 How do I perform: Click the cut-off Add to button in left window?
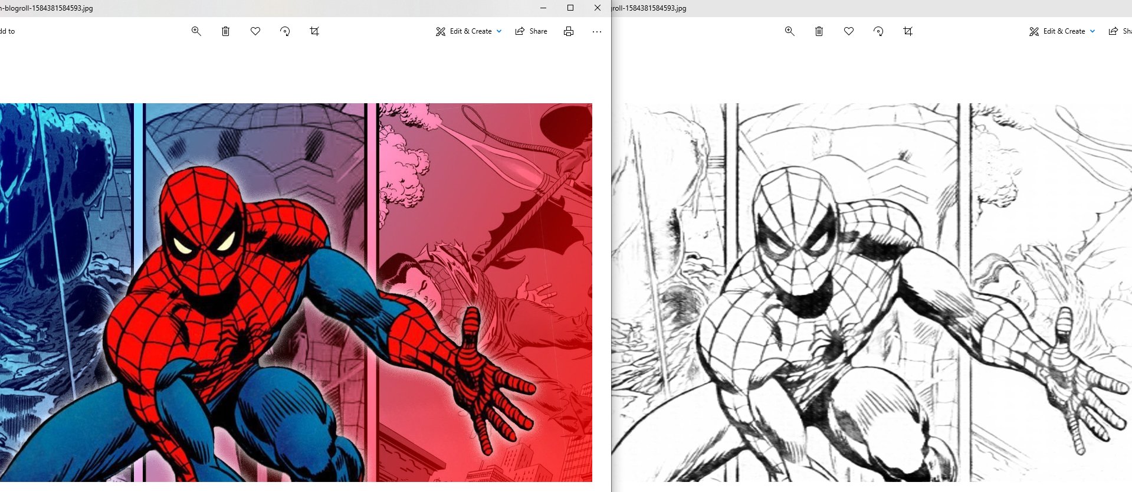pyautogui.click(x=8, y=31)
